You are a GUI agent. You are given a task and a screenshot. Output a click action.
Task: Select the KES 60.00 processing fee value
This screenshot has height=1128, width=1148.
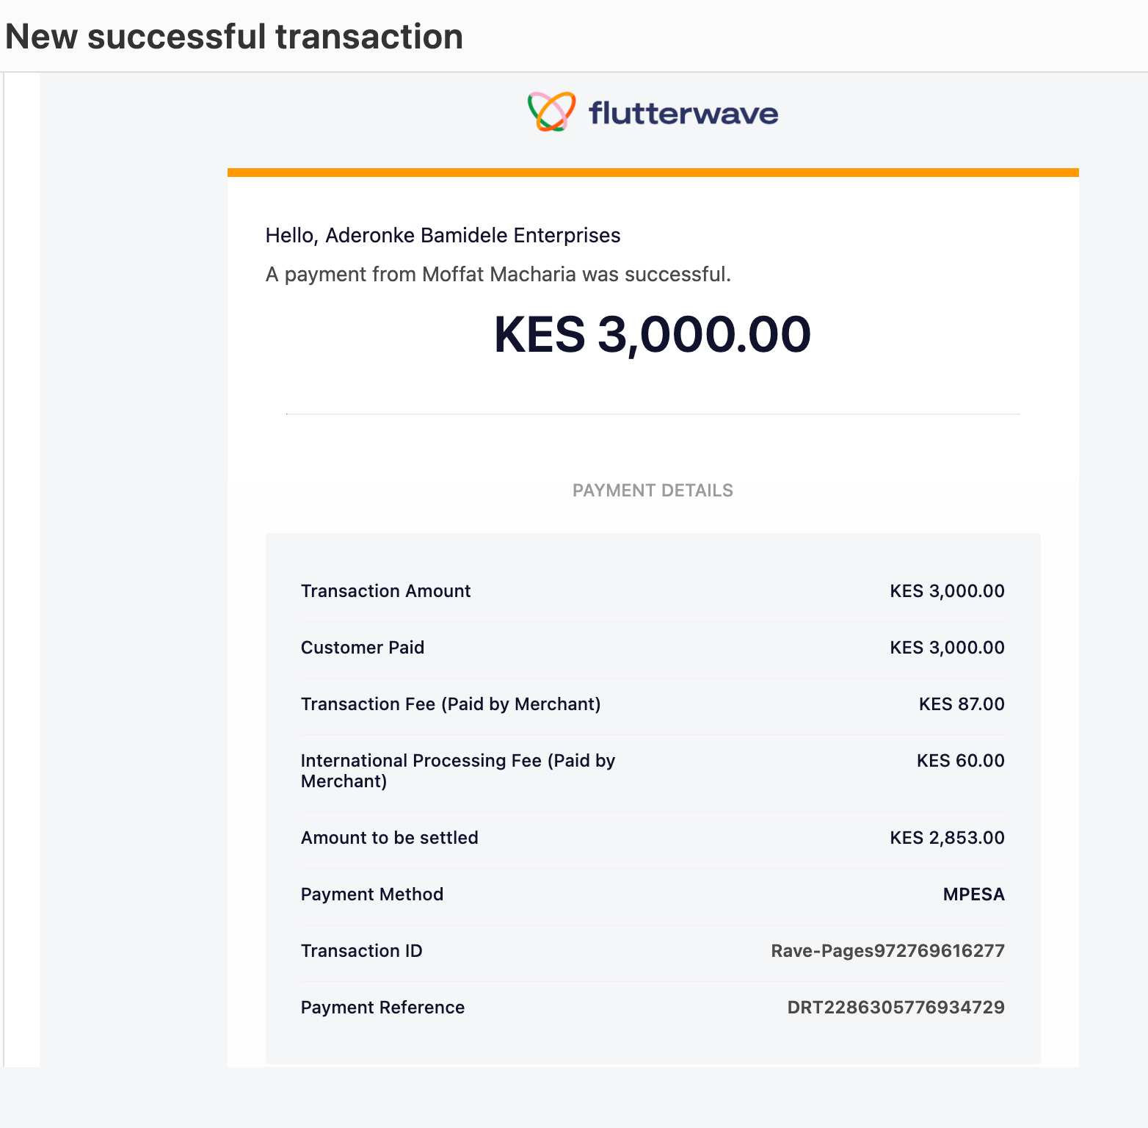point(960,761)
